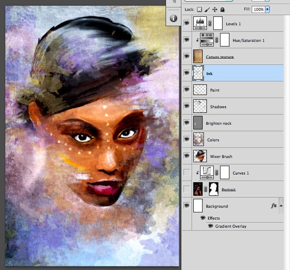
Task: Click the Hue/Saturation 1 adjustment icon
Action: pos(206,40)
